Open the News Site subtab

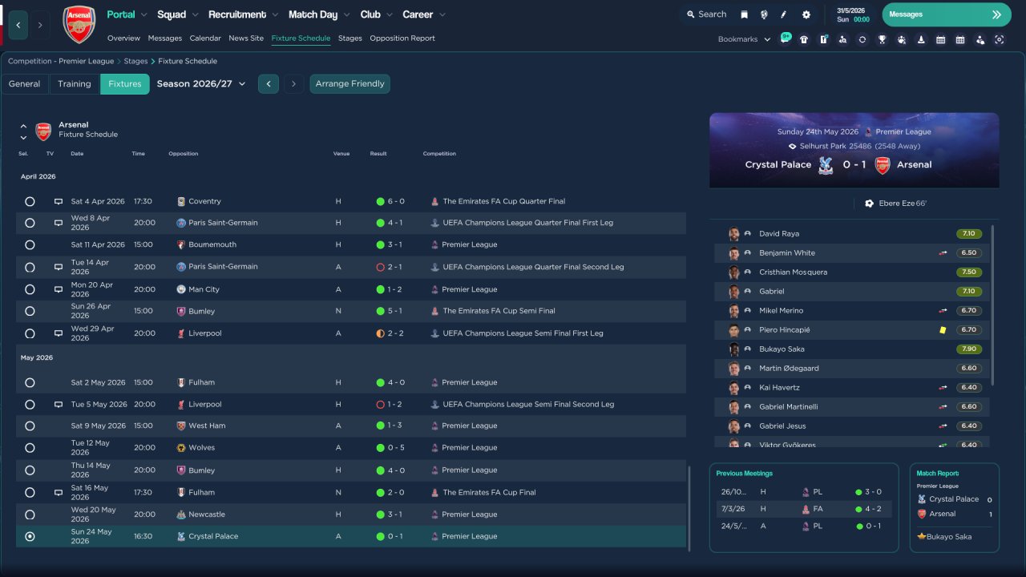tap(246, 38)
